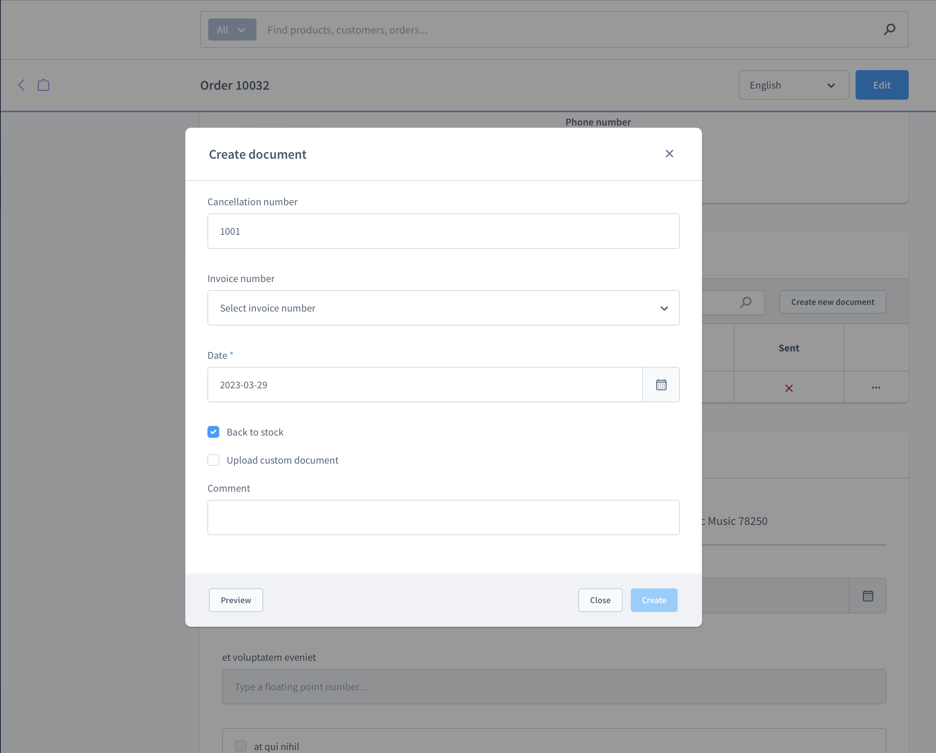
Task: Click the Preview button
Action: tap(236, 600)
